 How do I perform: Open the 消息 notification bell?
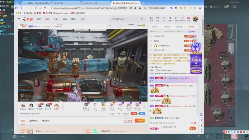176,19
